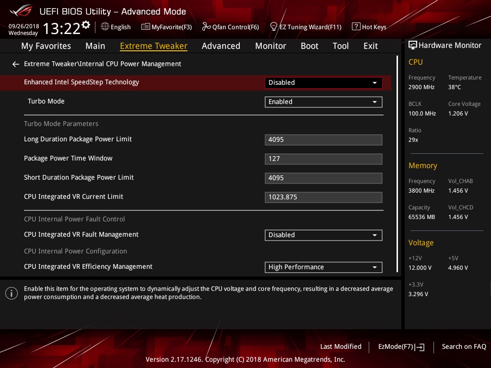
Task: Click the clock showing 13:22
Action: pyautogui.click(x=62, y=29)
